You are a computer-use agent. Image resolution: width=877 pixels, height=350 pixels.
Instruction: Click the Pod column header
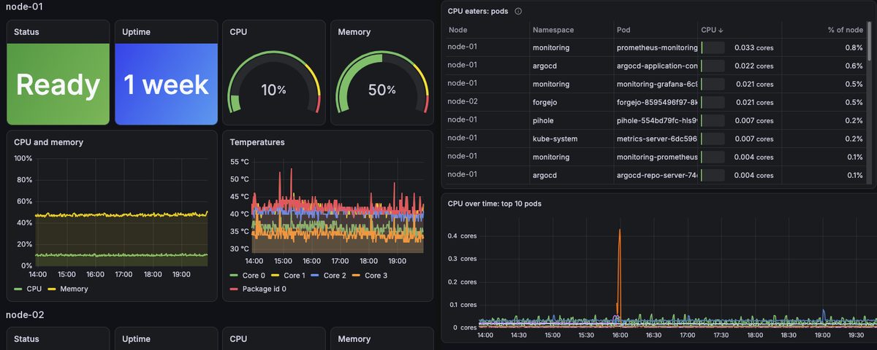tap(623, 30)
